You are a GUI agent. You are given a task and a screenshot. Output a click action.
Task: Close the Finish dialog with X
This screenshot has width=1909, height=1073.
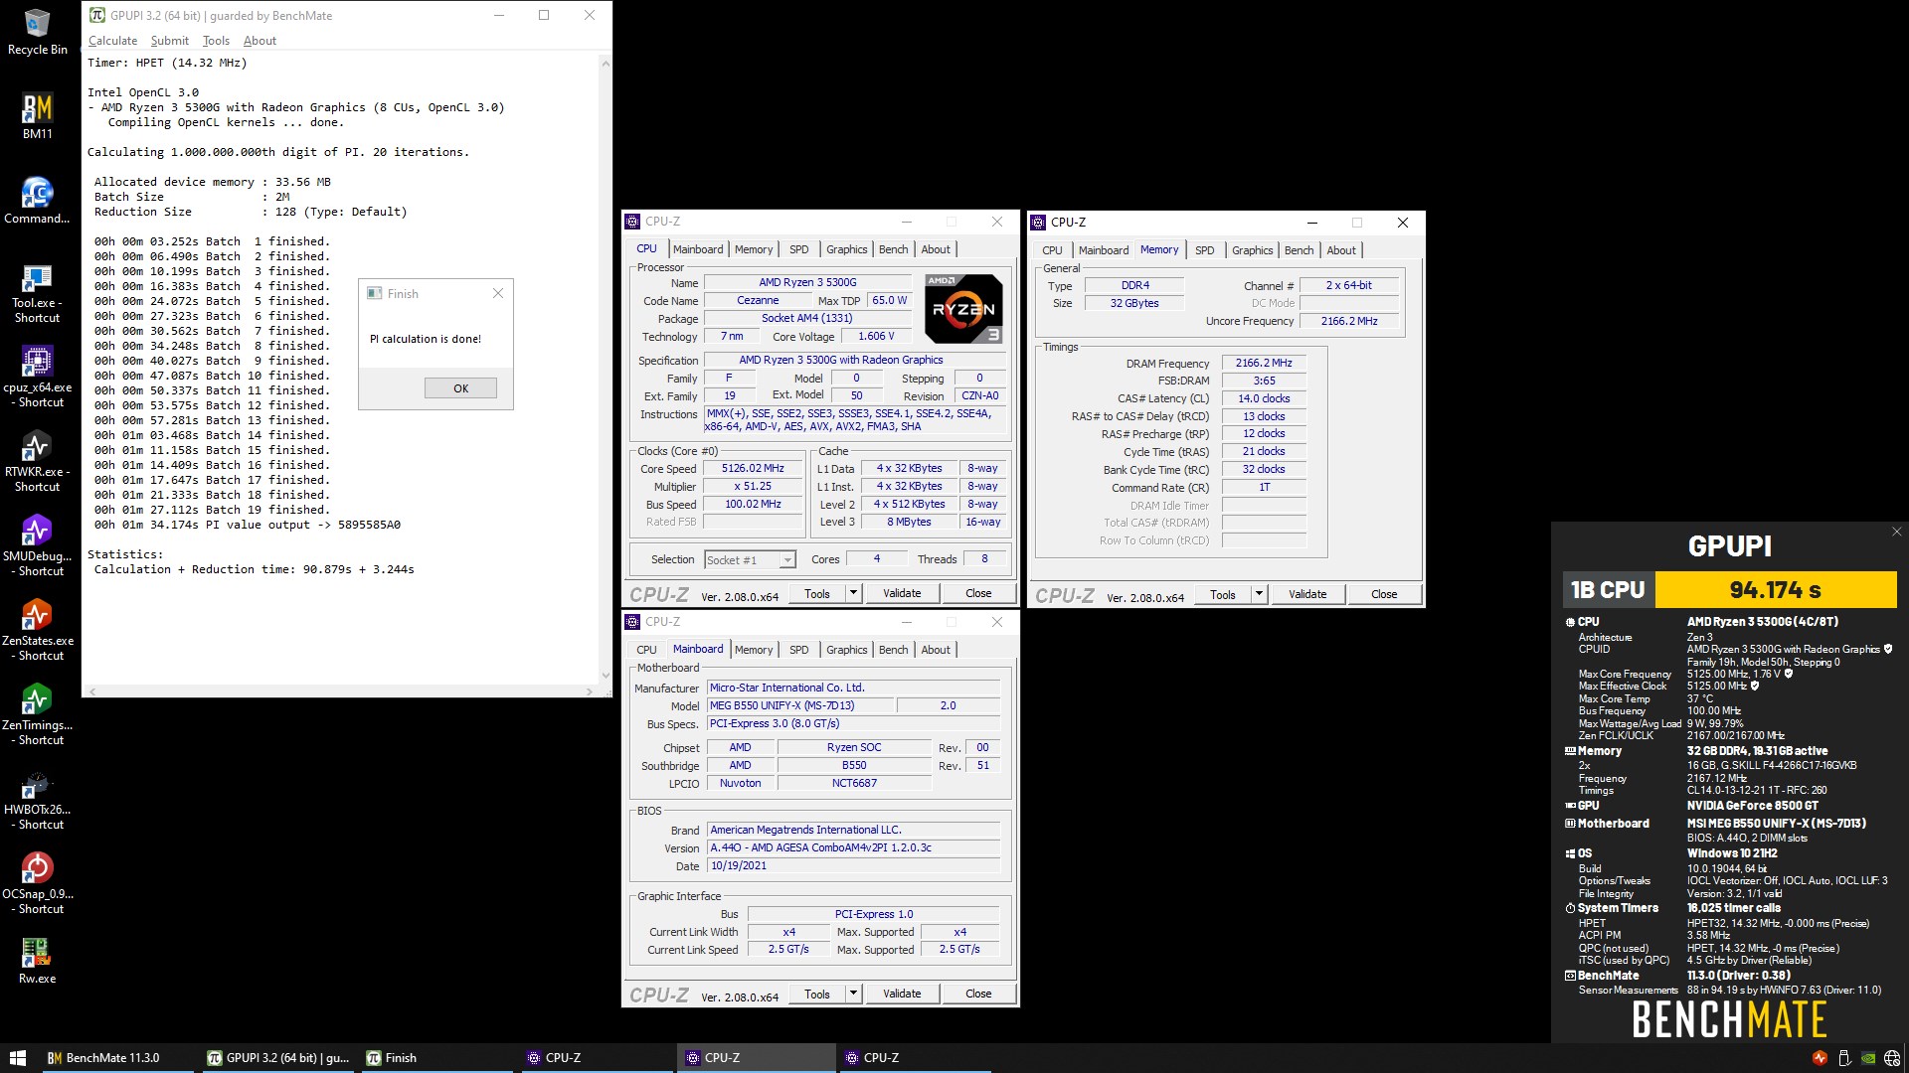coord(498,293)
